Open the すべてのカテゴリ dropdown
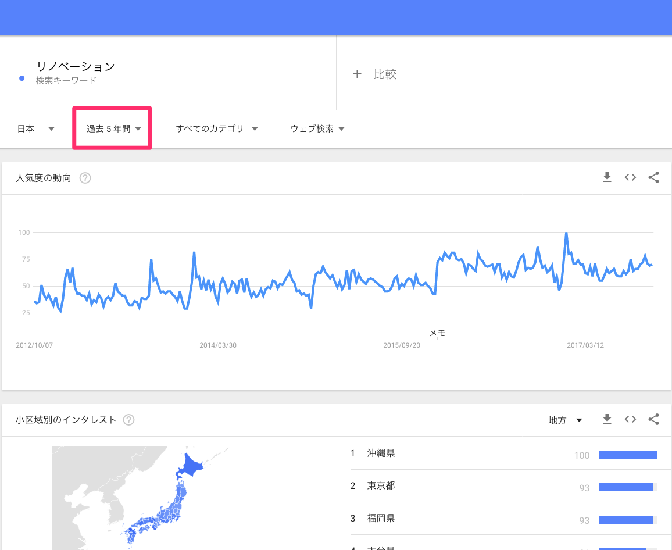The image size is (672, 550). pyautogui.click(x=216, y=129)
